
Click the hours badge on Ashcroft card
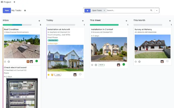[58, 75]
